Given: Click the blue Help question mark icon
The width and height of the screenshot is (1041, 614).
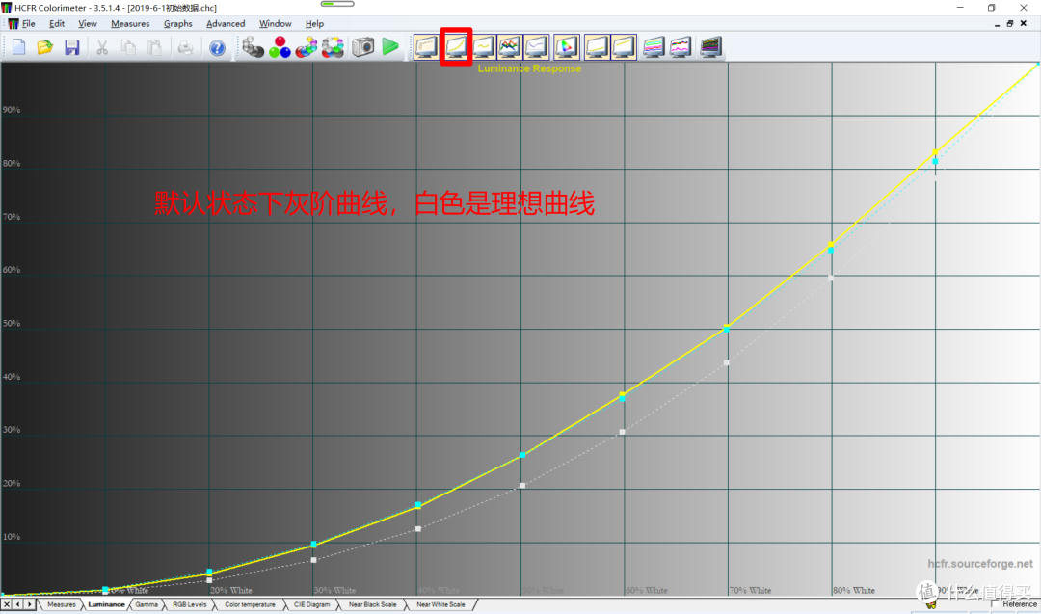Looking at the screenshot, I should pyautogui.click(x=217, y=46).
